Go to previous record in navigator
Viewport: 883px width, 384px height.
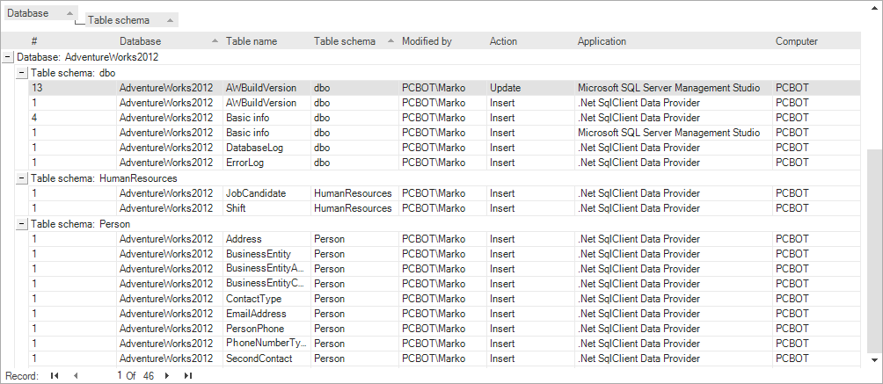(76, 375)
